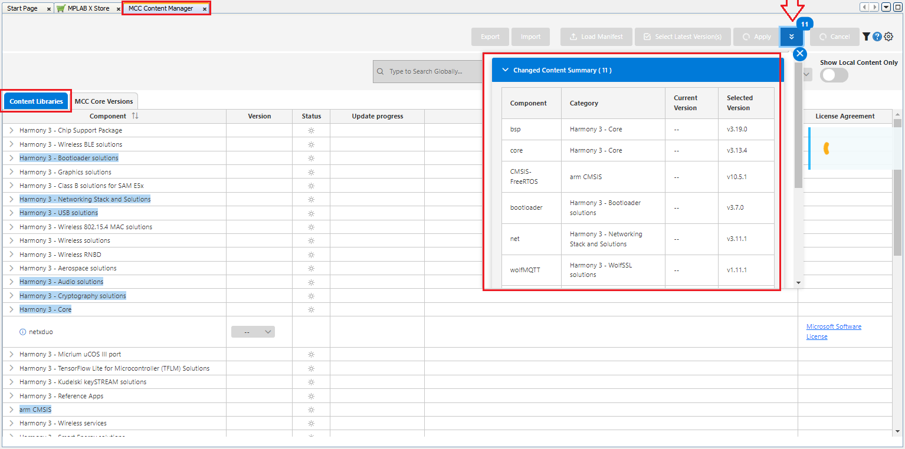Toggle Show Local Content Only switch

click(834, 75)
